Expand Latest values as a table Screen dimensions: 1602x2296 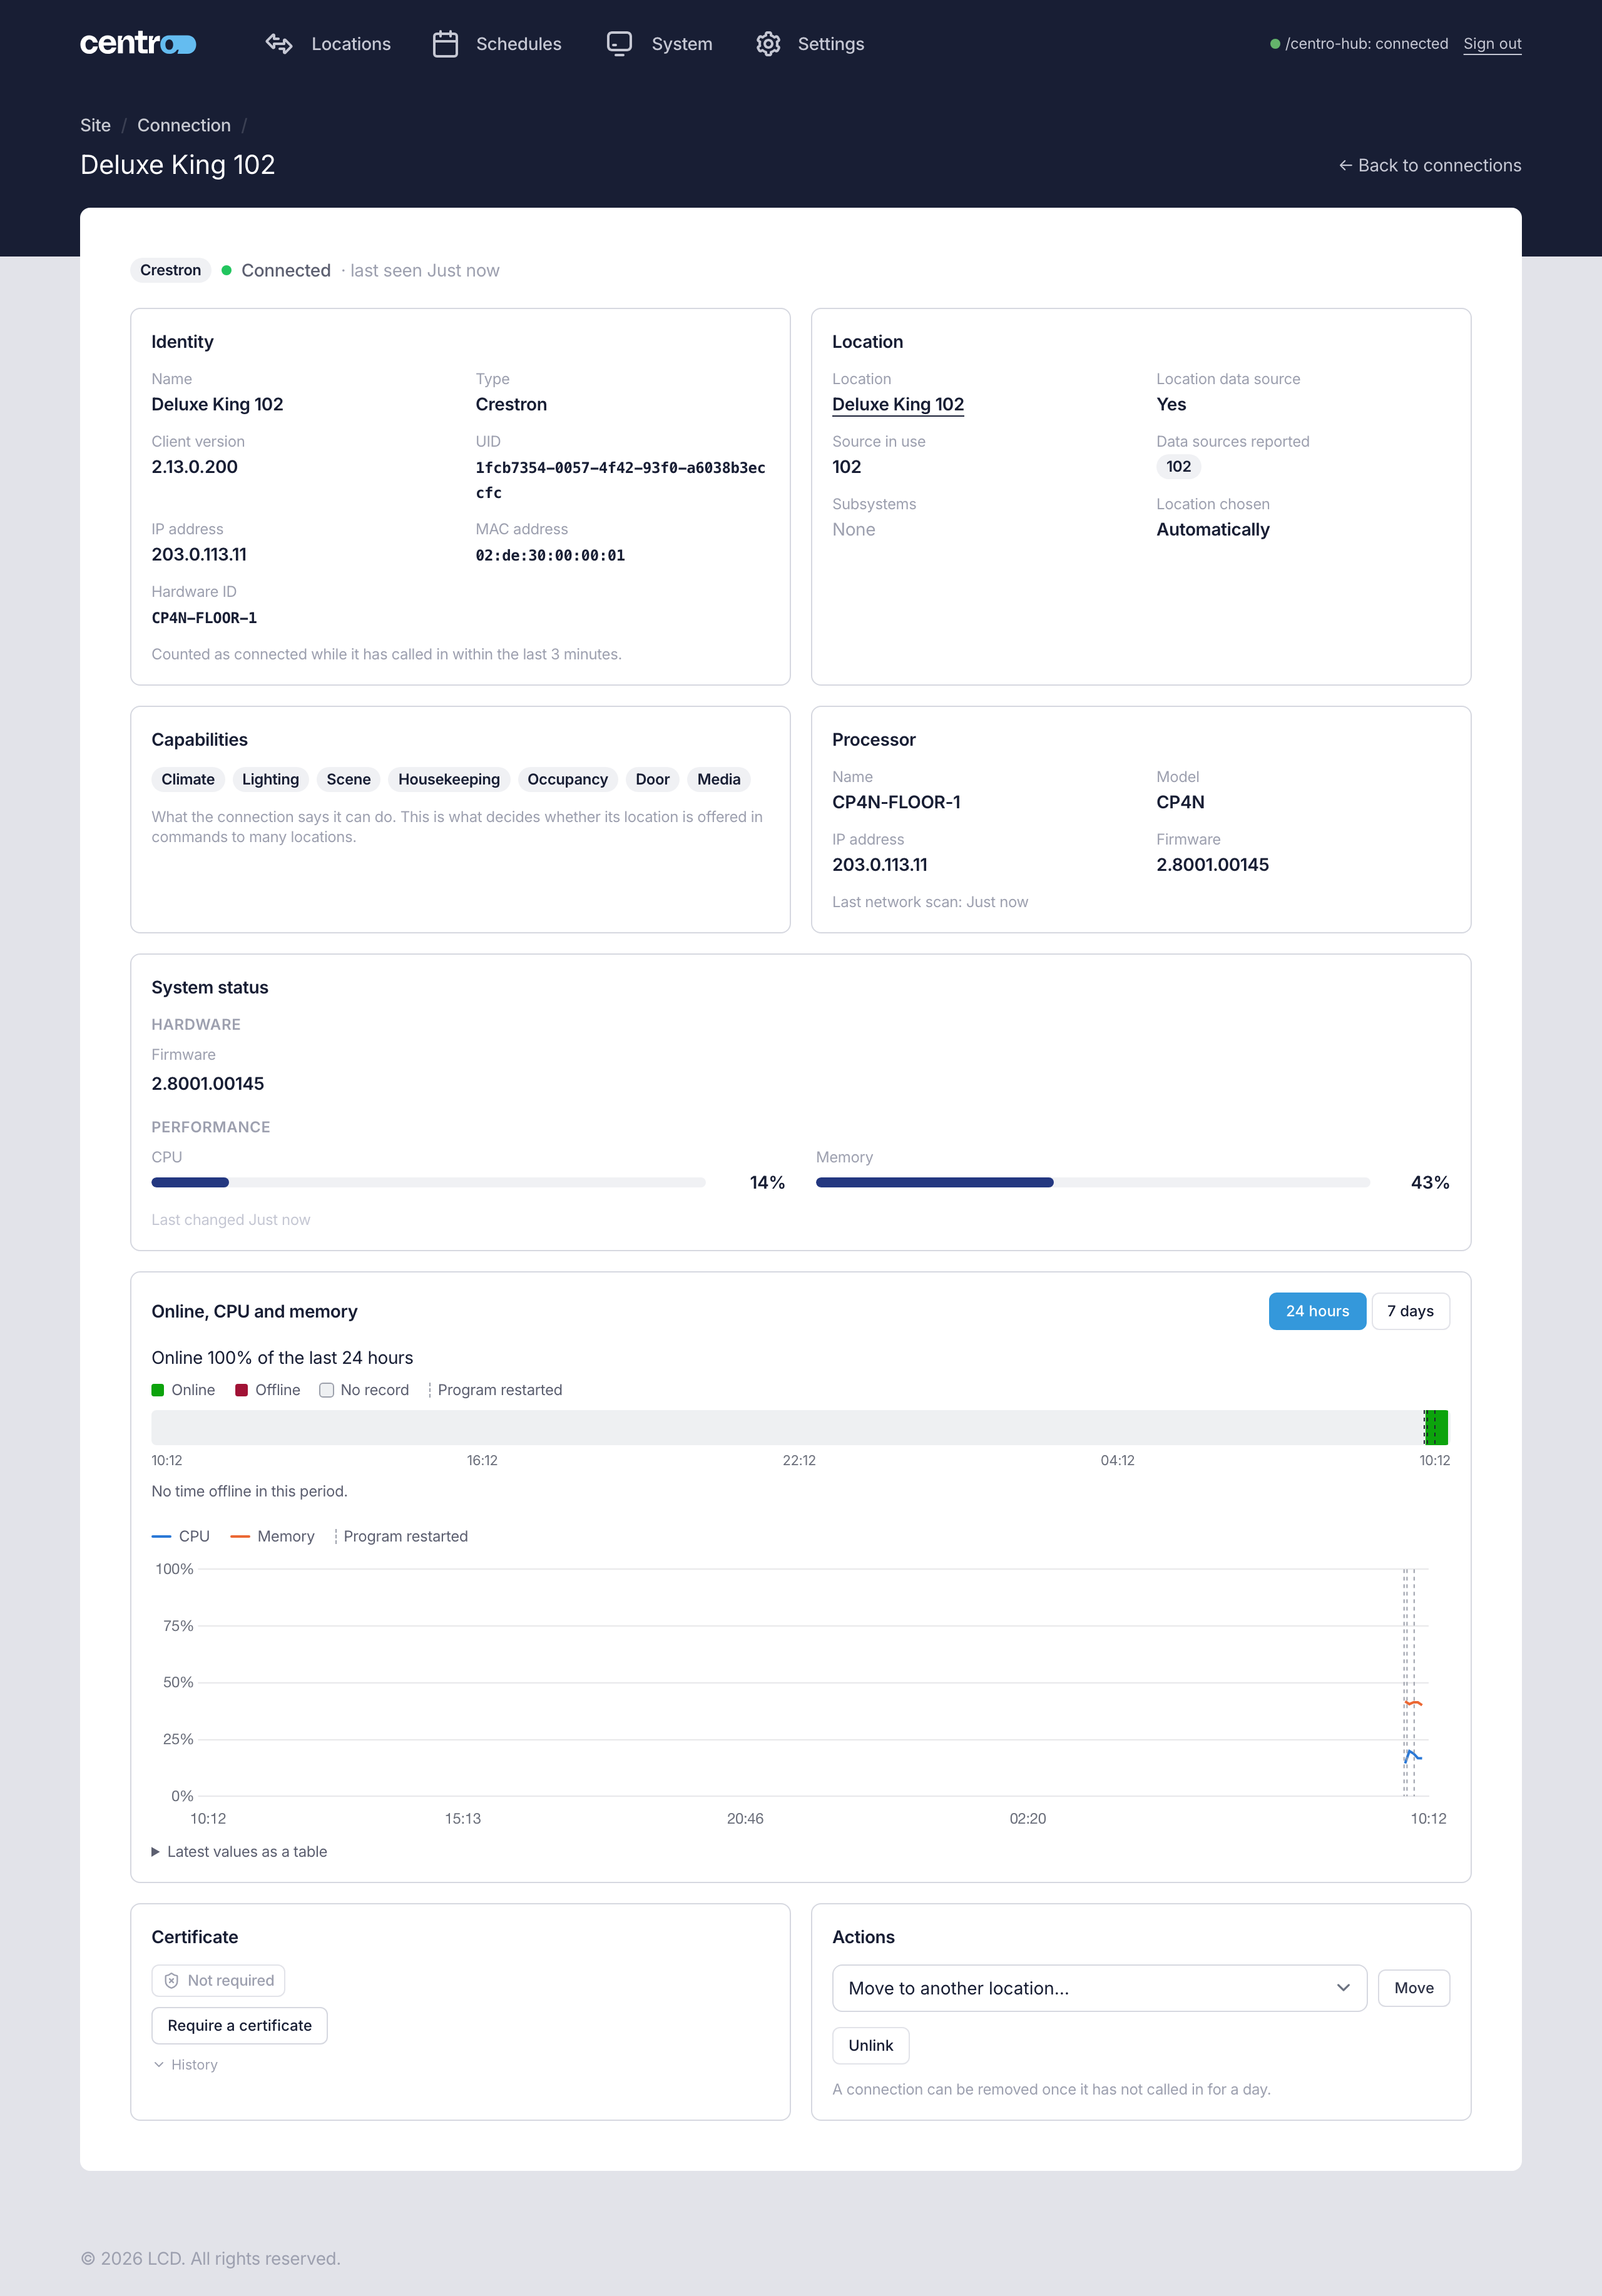pos(239,1852)
